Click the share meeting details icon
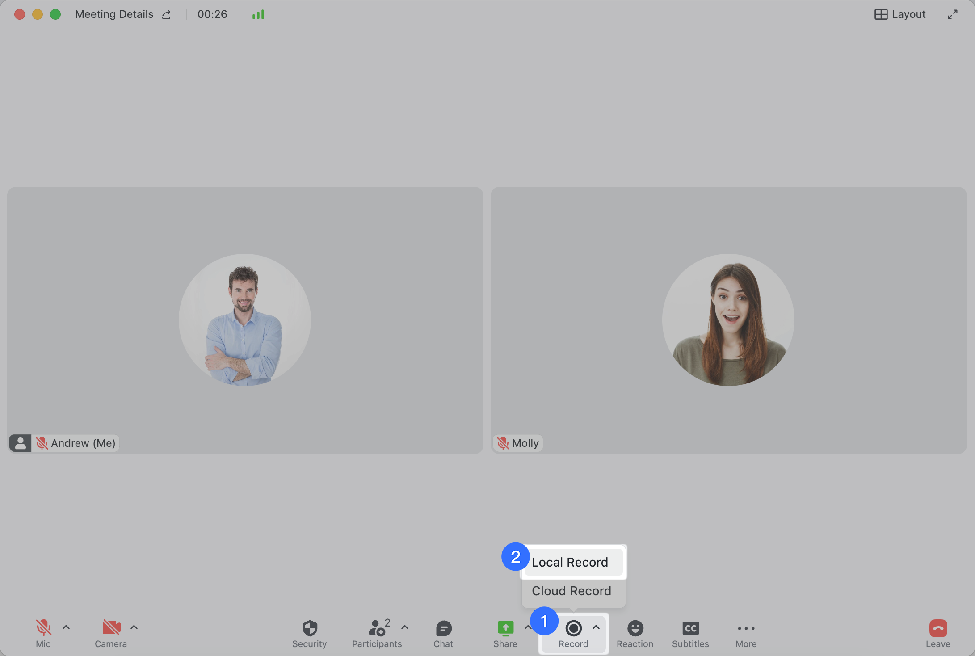975x656 pixels. tap(166, 14)
